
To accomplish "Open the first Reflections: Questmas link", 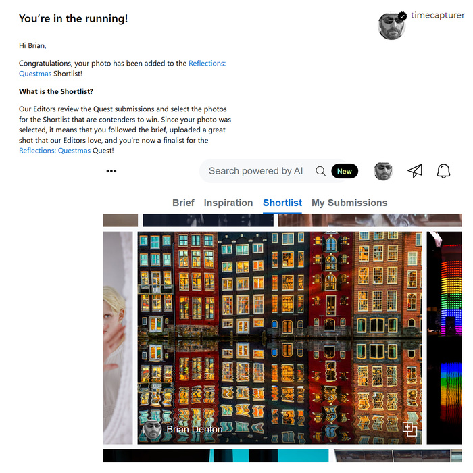I will pyautogui.click(x=122, y=68).
